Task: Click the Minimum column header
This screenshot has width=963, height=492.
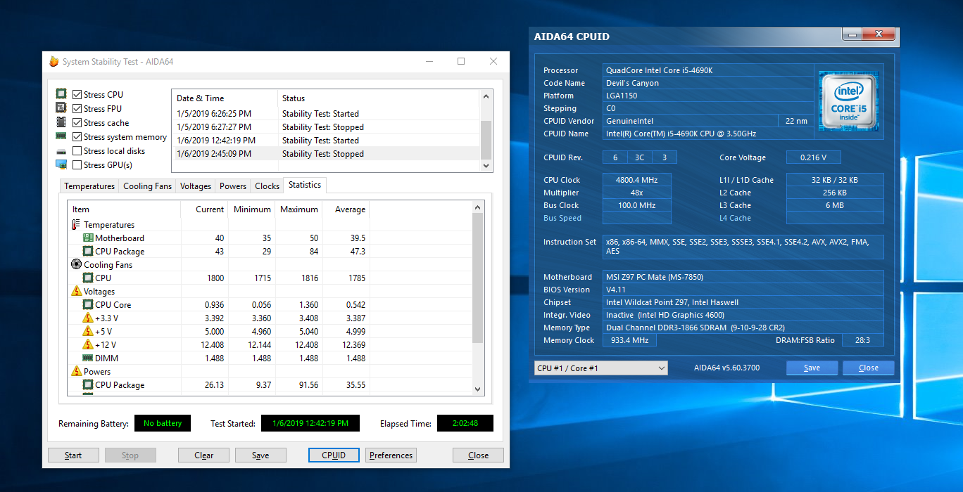Action: point(251,209)
